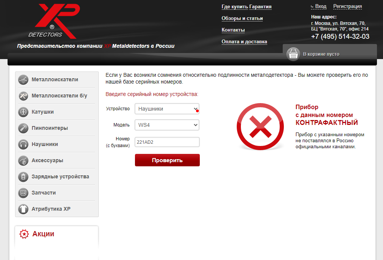Open the Запчасти category
The image size is (383, 260).
(x=44, y=193)
